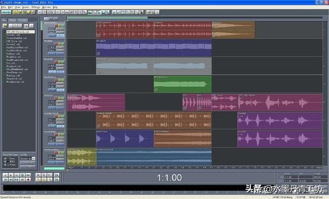Start recording with the red Record button

(x=28, y=180)
